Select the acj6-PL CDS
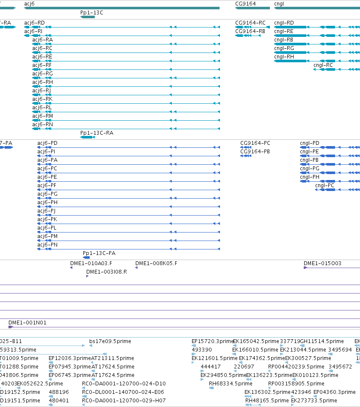The height and width of the screenshot is (407, 360). point(47,228)
